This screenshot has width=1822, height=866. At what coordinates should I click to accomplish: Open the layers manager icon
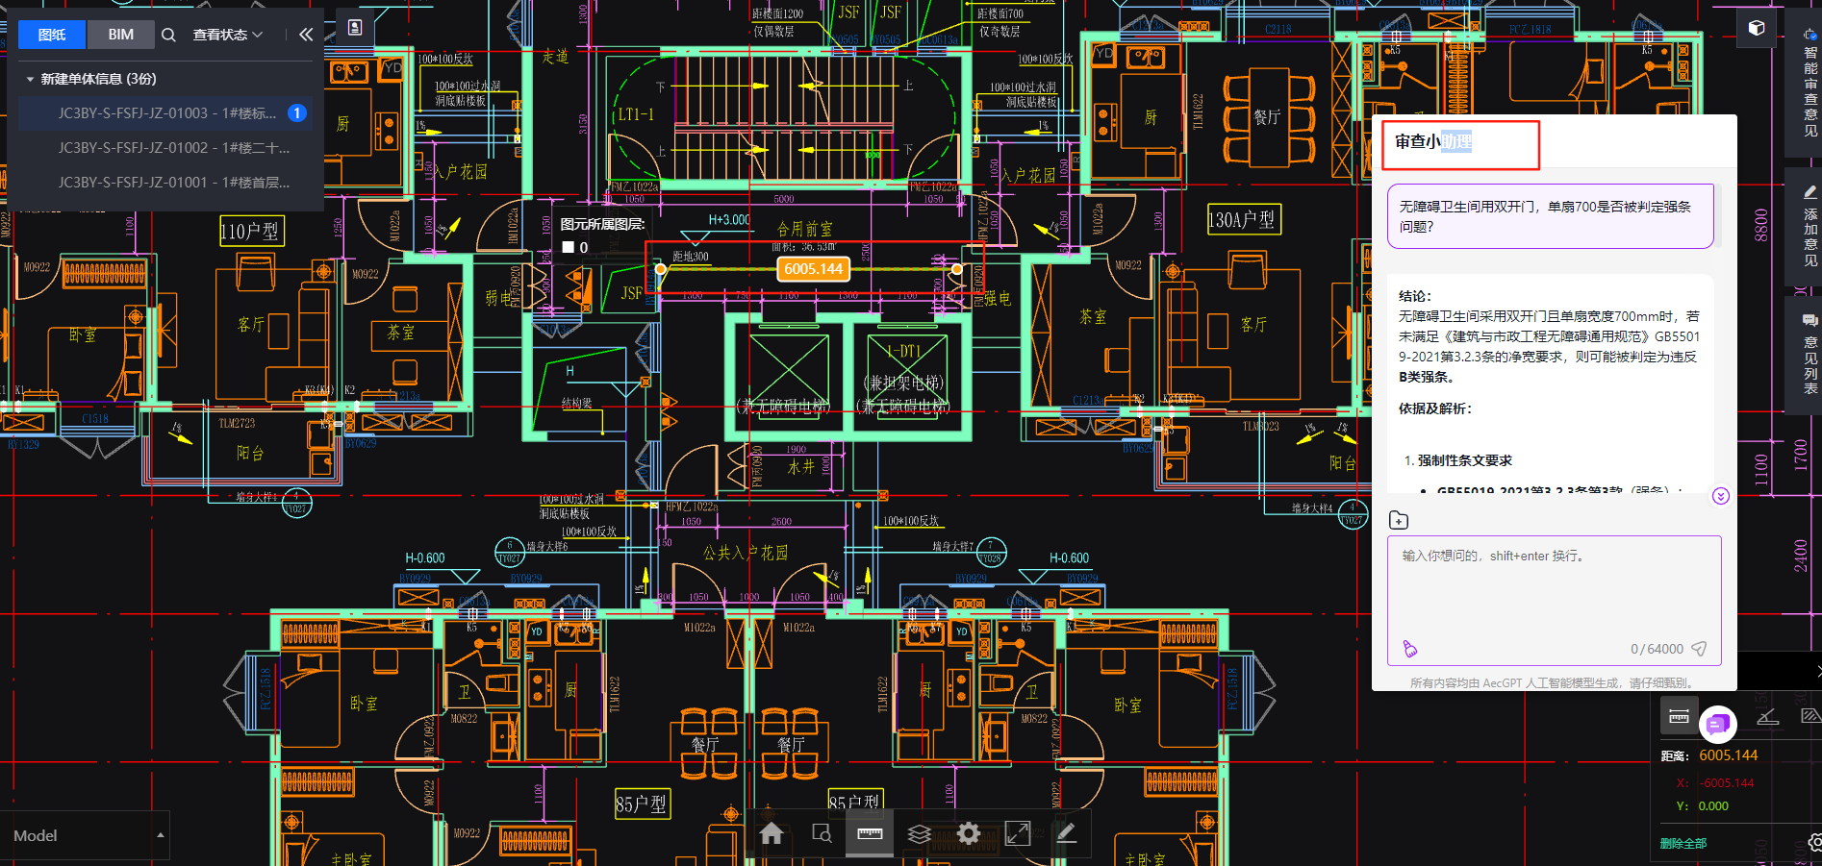(x=919, y=833)
